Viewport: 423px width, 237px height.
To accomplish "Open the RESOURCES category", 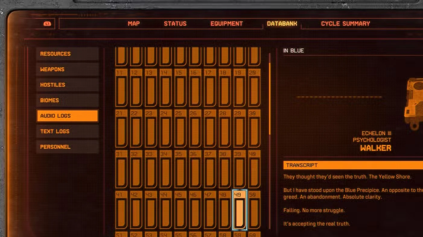I will coord(68,54).
